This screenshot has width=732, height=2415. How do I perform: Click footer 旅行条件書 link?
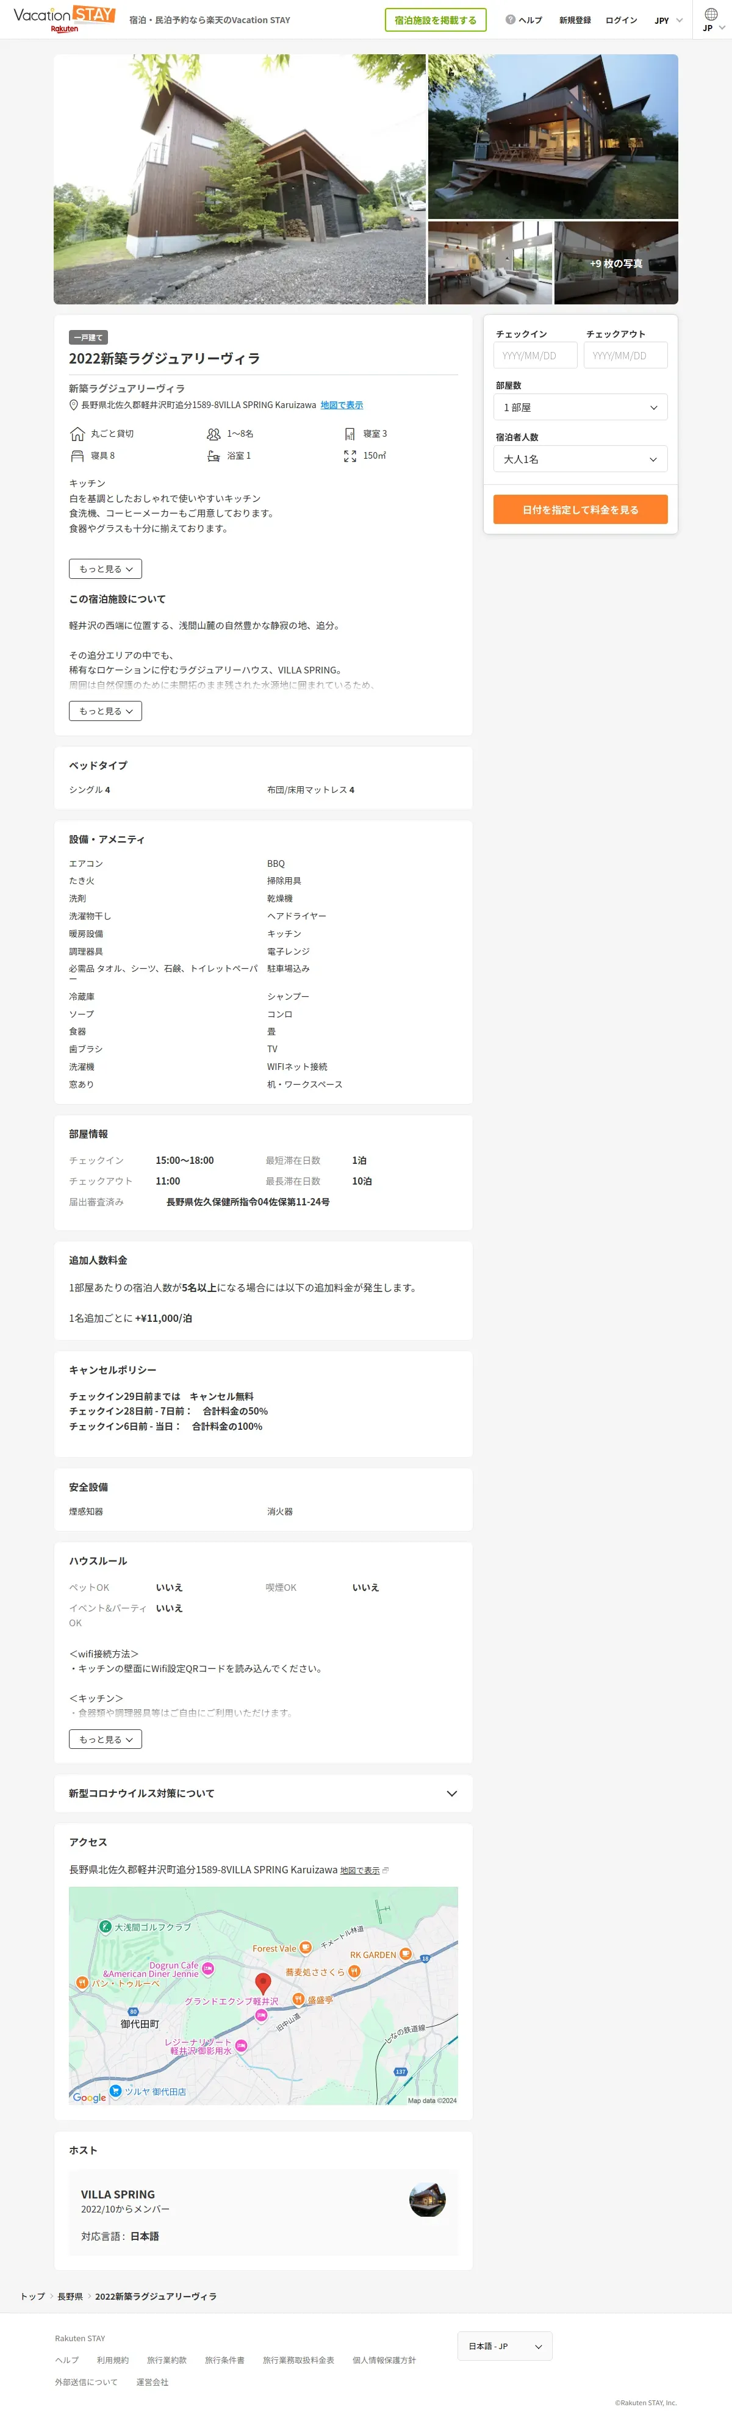[x=225, y=2359]
